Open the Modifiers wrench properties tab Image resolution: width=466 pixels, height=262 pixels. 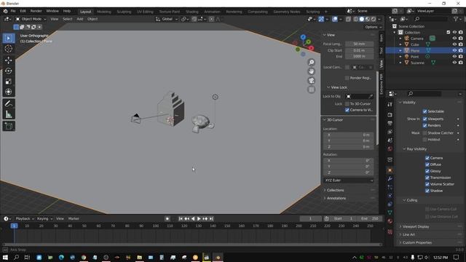(x=390, y=178)
